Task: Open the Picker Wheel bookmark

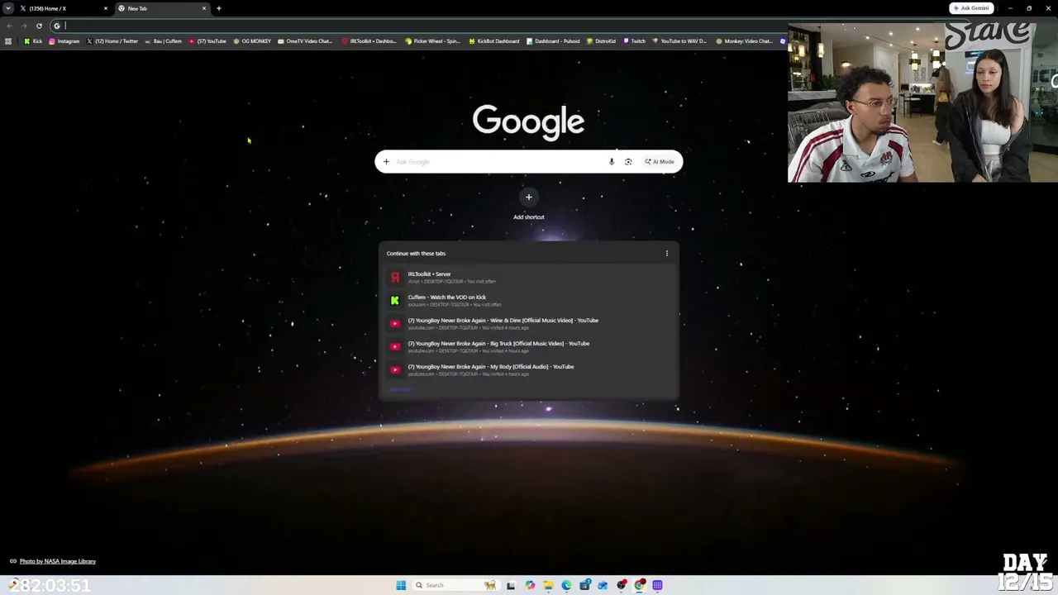Action: [432, 41]
